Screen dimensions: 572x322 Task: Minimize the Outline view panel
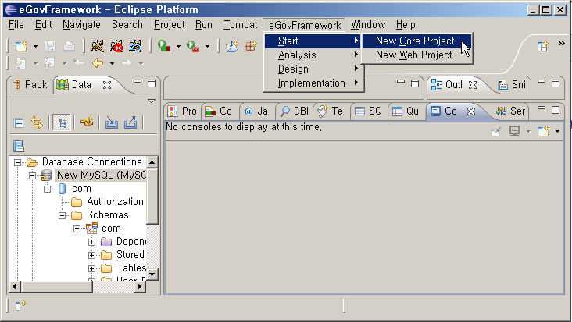coord(540,83)
